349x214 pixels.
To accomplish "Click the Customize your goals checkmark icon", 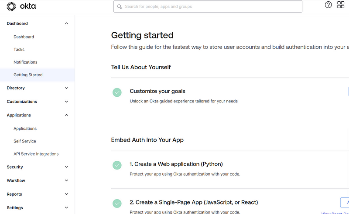I will pyautogui.click(x=117, y=92).
